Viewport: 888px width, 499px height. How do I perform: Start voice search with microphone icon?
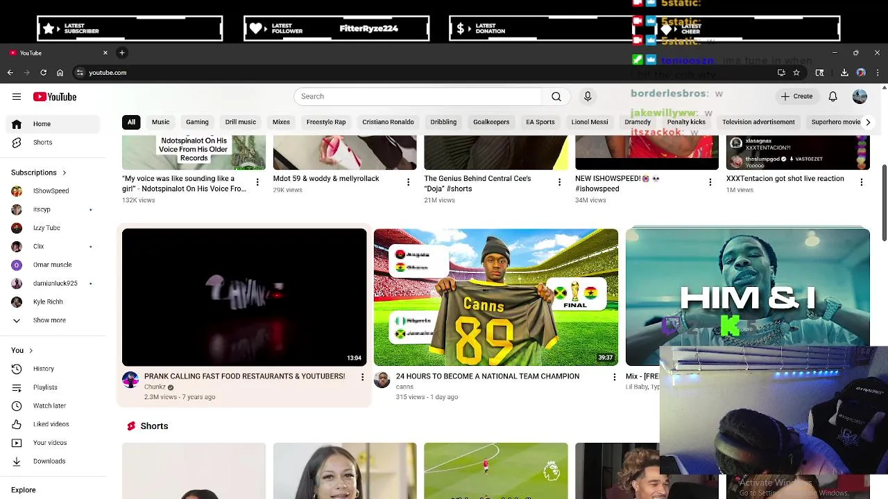[x=588, y=96]
